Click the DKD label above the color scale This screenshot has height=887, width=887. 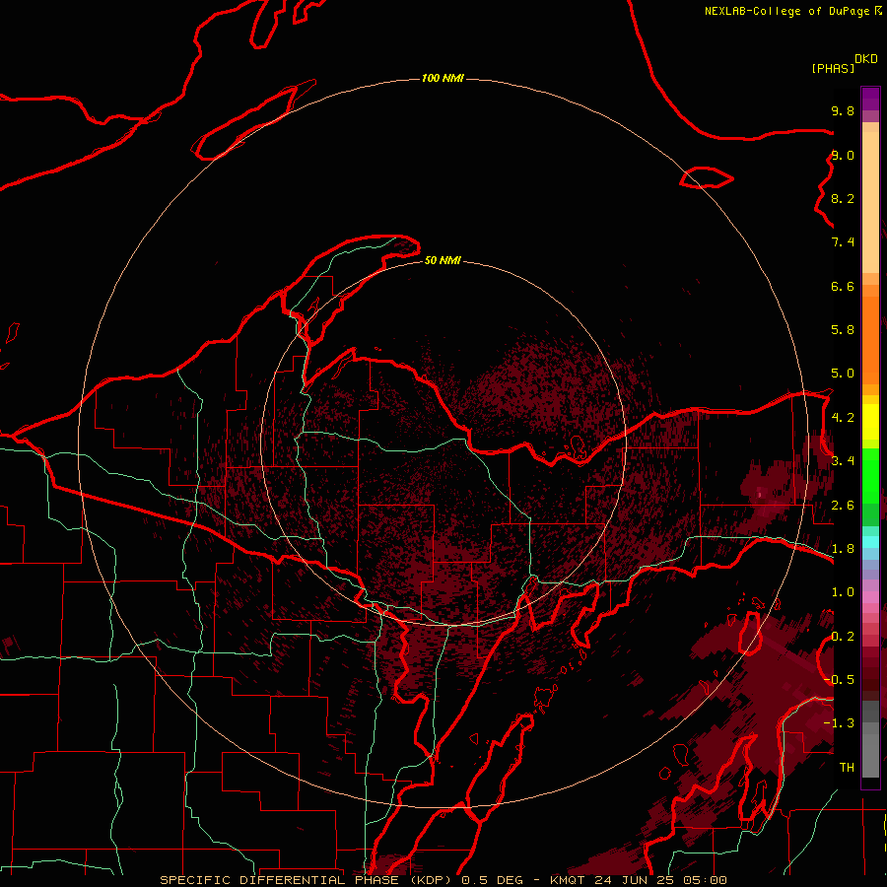[x=866, y=58]
